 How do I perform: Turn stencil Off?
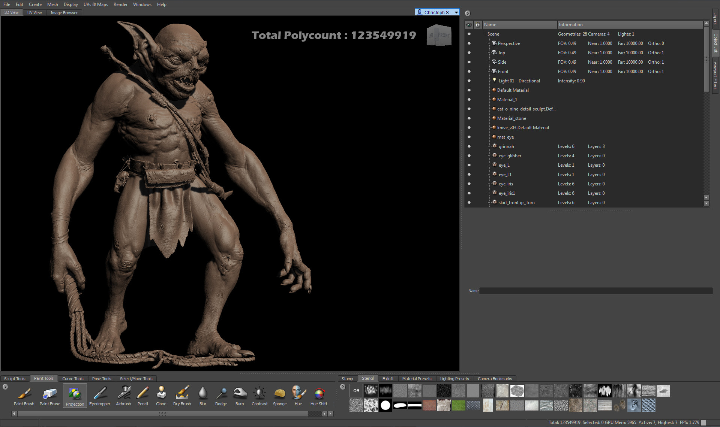click(356, 391)
